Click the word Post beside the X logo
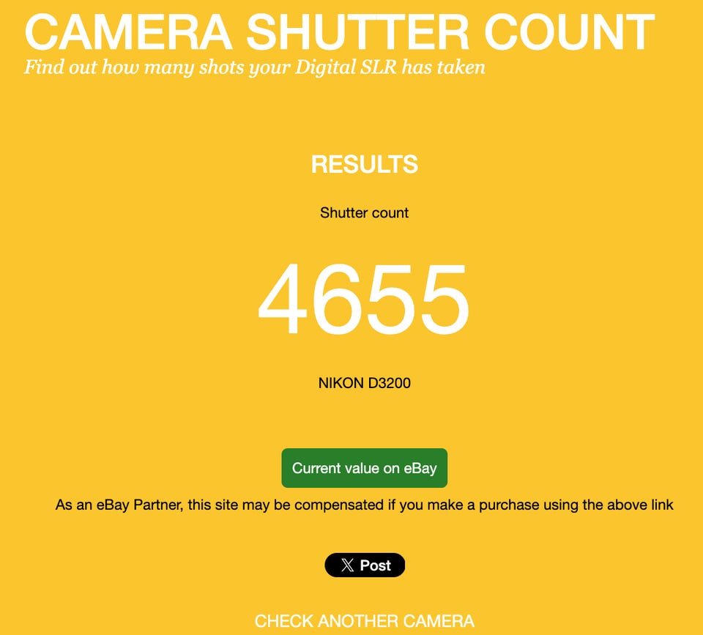The height and width of the screenshot is (635, 703). (x=375, y=565)
